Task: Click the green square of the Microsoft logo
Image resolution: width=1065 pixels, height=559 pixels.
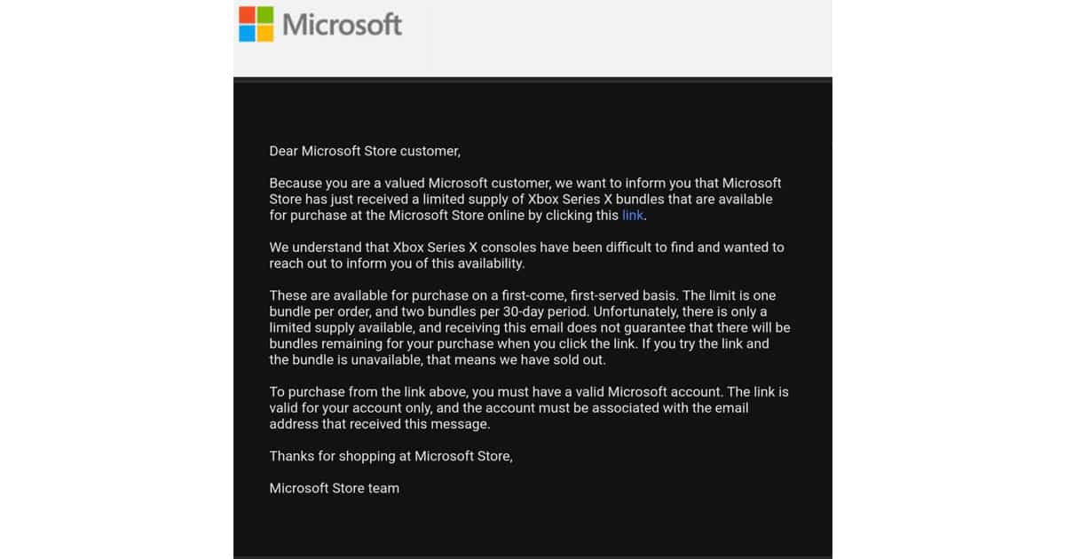Action: tap(265, 15)
